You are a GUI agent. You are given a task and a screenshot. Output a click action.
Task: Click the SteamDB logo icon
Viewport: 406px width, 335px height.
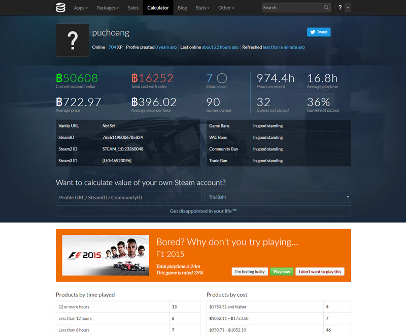[x=60, y=8]
